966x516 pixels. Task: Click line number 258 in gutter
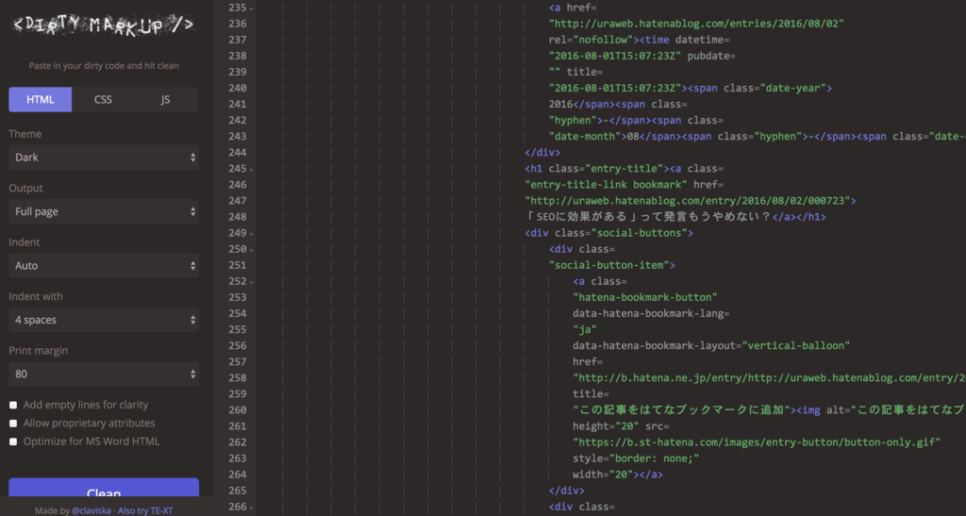click(237, 377)
